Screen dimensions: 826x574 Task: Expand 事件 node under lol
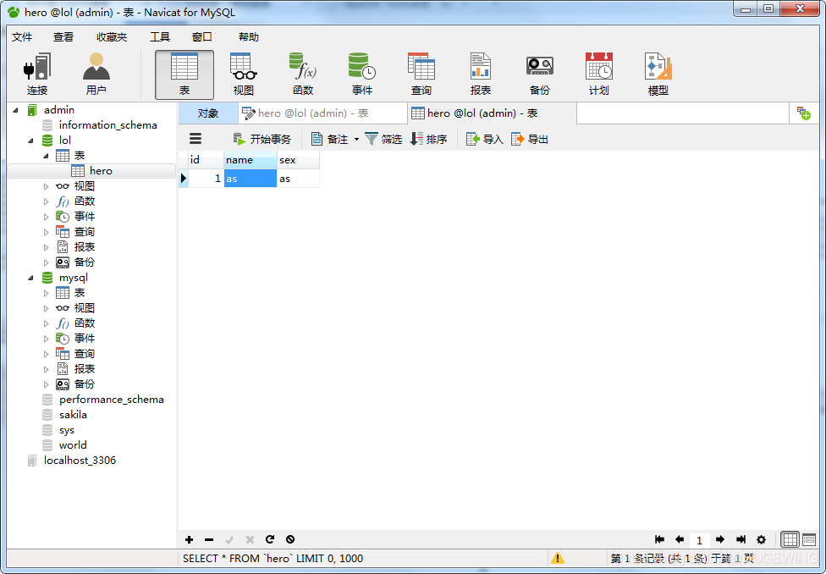tap(46, 217)
